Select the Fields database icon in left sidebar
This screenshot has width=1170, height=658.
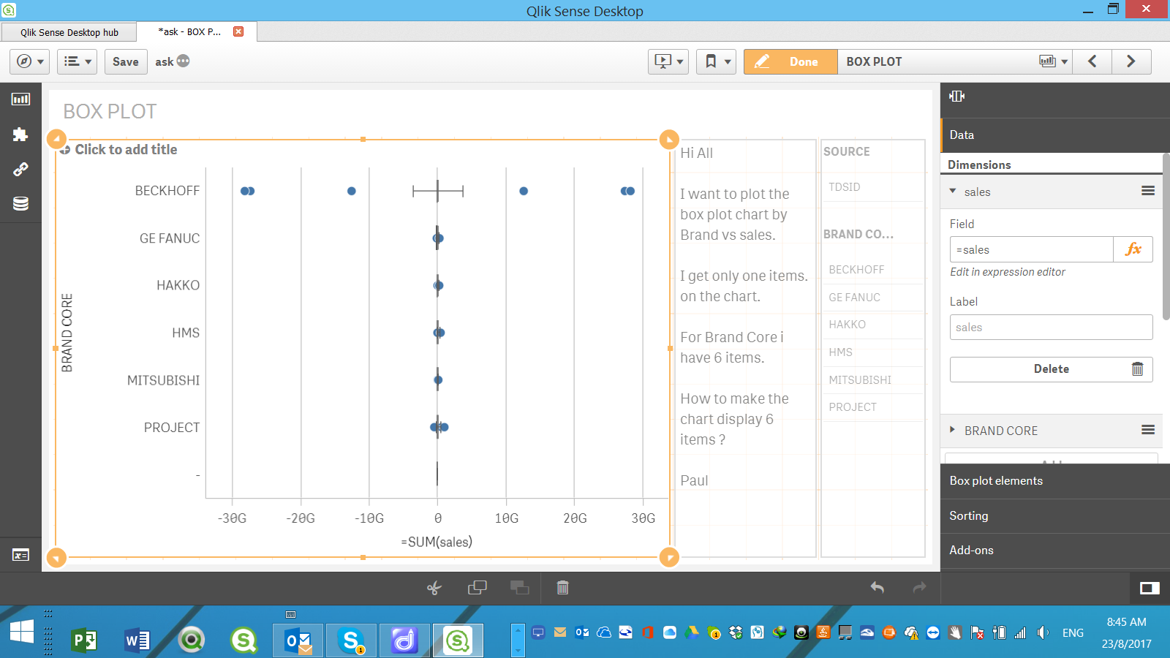click(20, 203)
